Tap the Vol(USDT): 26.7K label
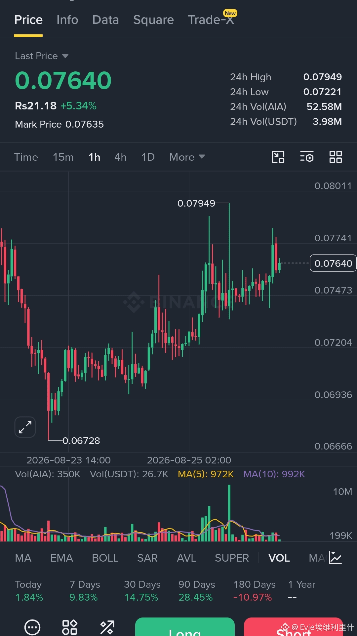357x636 pixels. (x=129, y=474)
